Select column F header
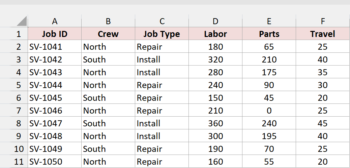 tap(323, 21)
